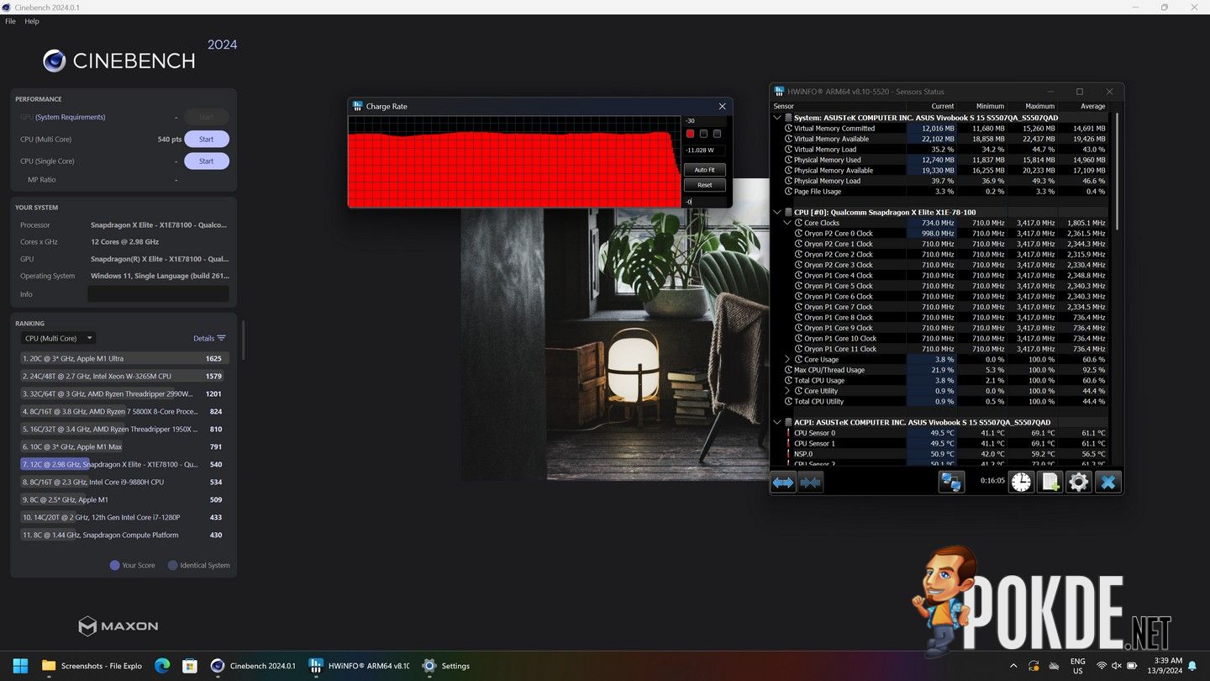Click OneDrive cloud tray icon
This screenshot has width=1210, height=681.
tap(1054, 666)
